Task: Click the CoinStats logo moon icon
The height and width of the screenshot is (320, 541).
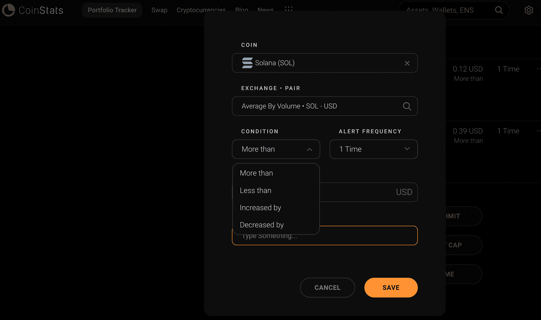Action: [8, 10]
